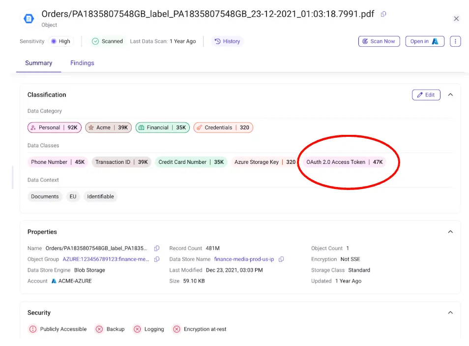Copy the PDF file name
The width and height of the screenshot is (469, 346).
click(x=383, y=14)
